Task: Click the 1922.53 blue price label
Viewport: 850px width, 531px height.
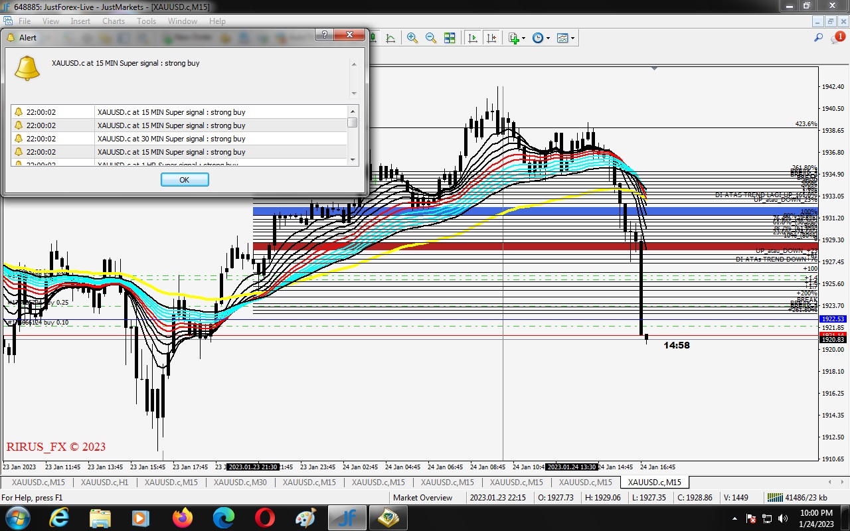Action: tap(833, 319)
